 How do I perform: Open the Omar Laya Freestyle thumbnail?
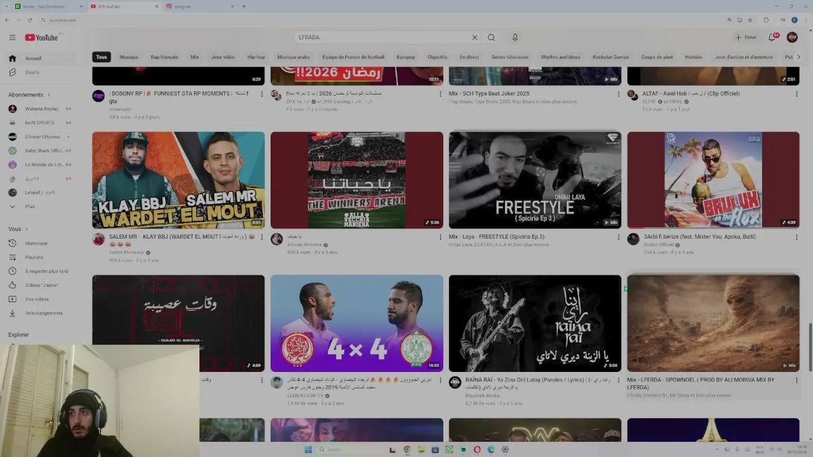coord(535,180)
